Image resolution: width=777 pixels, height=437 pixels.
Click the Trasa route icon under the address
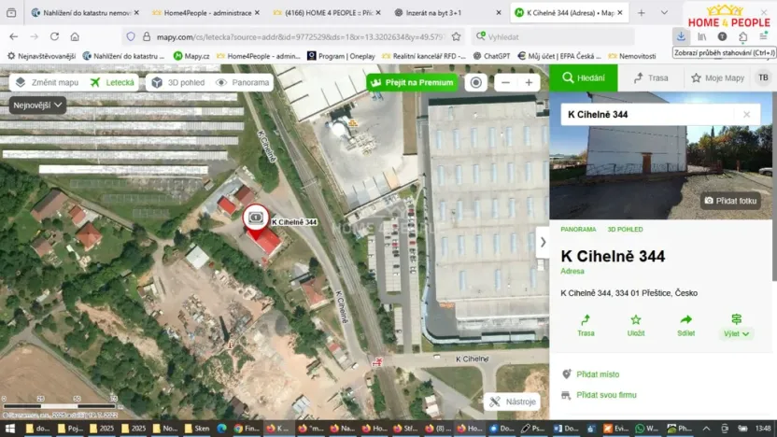pyautogui.click(x=586, y=324)
